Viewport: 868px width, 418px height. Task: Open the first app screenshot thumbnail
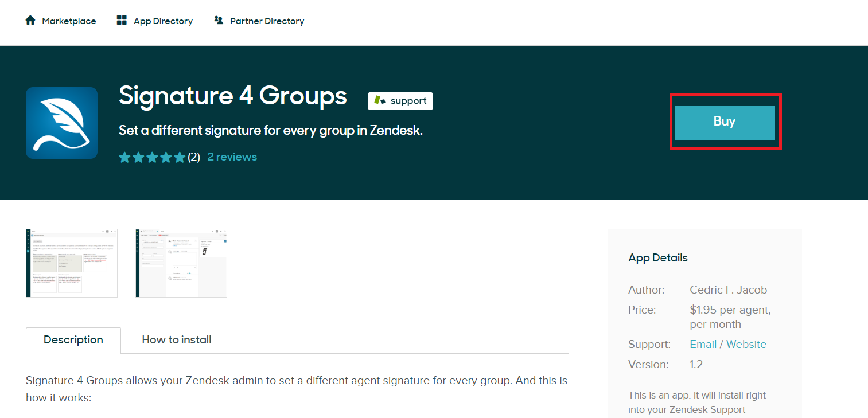pyautogui.click(x=72, y=263)
